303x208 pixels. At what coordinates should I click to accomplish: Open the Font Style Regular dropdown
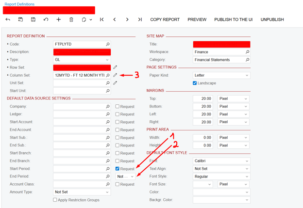[x=221, y=176]
